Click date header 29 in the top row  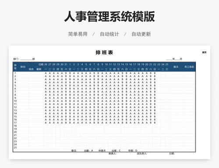click(x=58, y=64)
